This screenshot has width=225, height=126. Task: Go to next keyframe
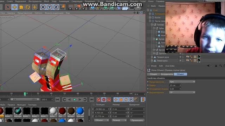click(x=85, y=99)
